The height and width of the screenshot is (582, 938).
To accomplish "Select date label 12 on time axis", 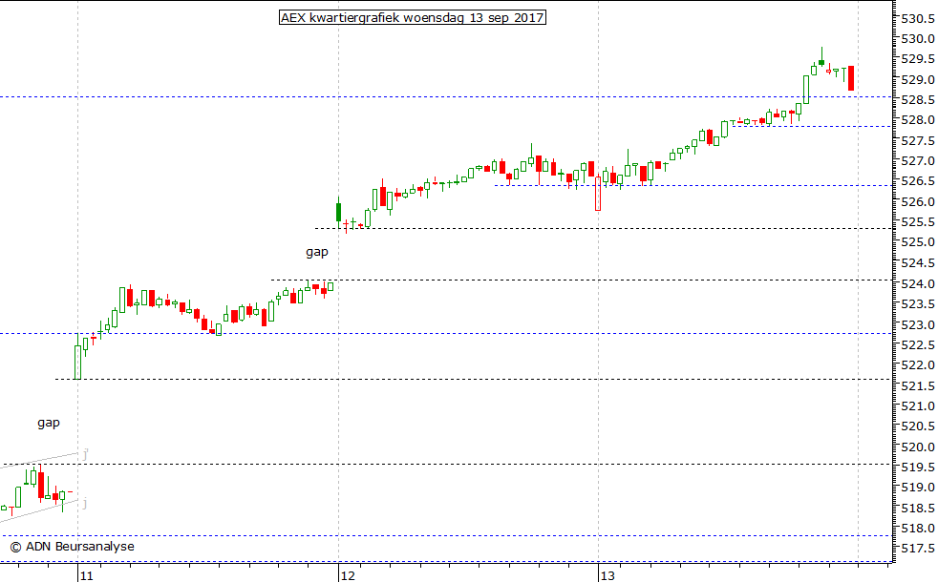I will point(348,576).
